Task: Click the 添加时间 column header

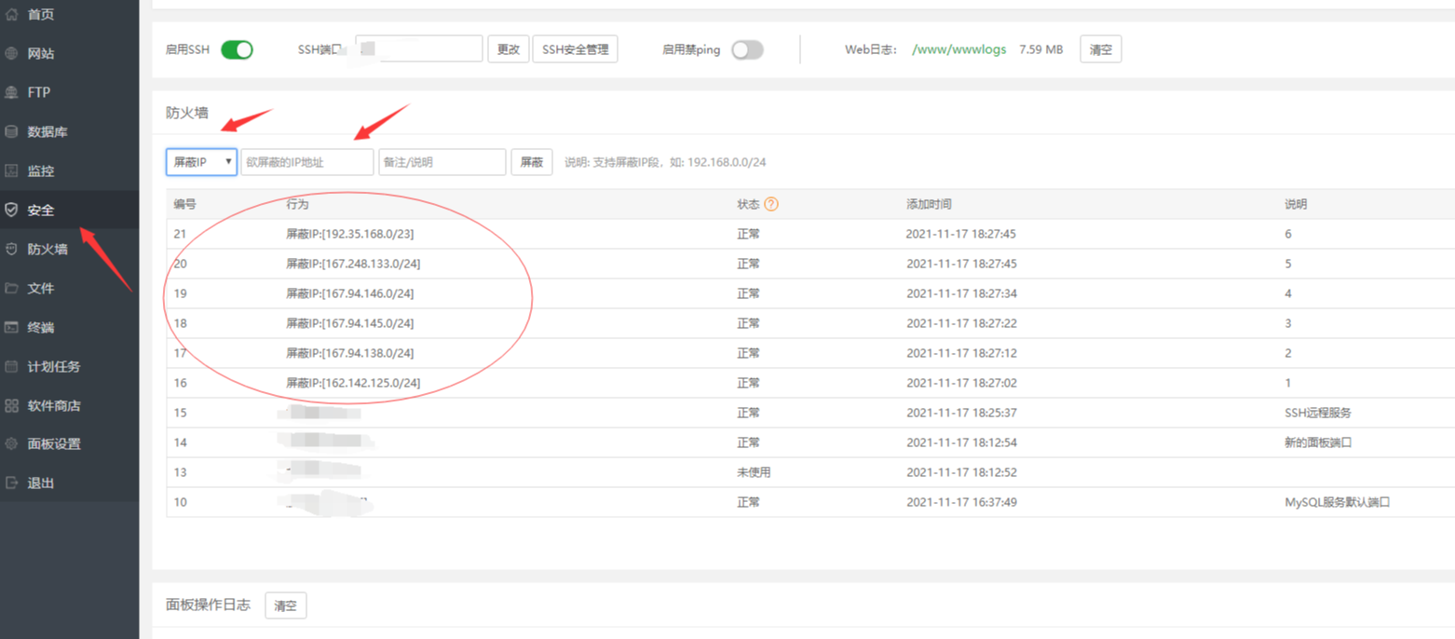Action: coord(929,204)
